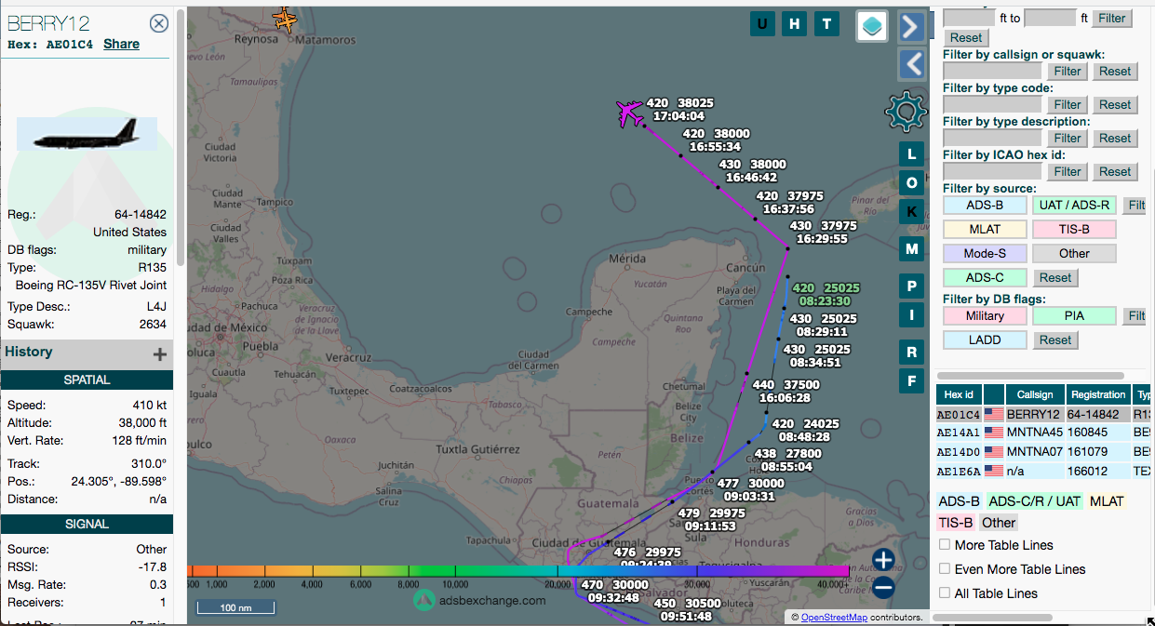Toggle the R map option button
Image resolution: width=1155 pixels, height=626 pixels.
912,352
